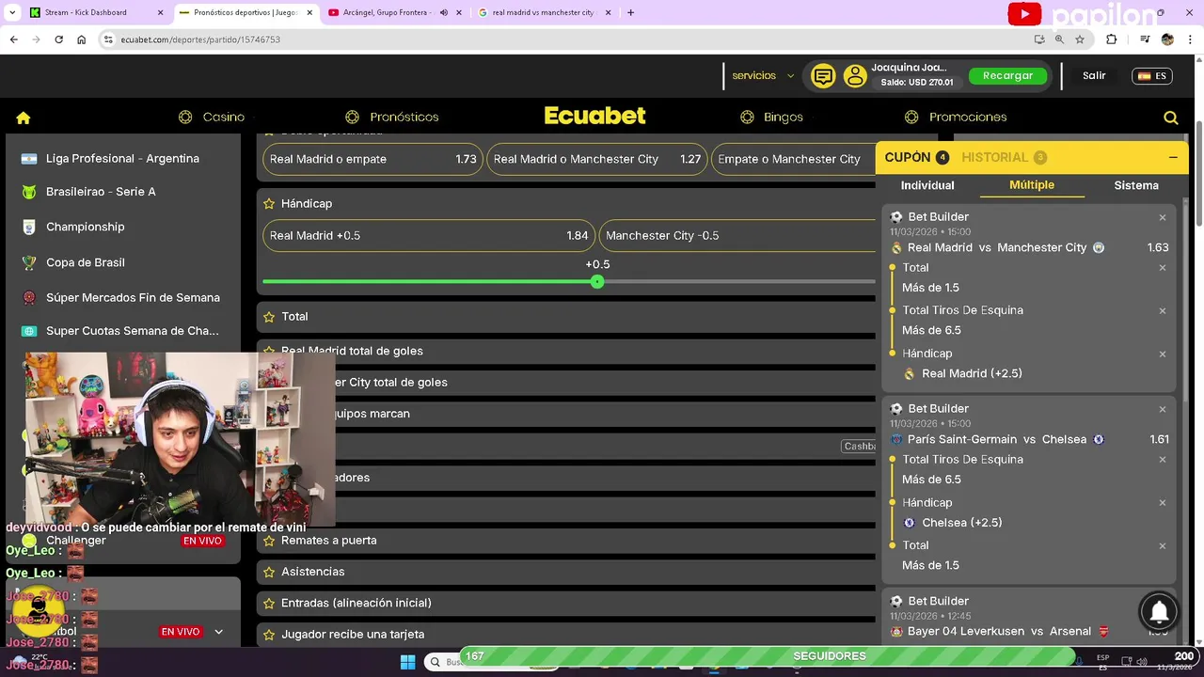Switch to the Individual bet tab
The width and height of the screenshot is (1204, 677).
click(x=927, y=185)
